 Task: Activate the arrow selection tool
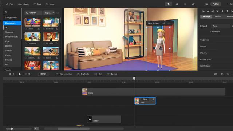coord(169,4)
